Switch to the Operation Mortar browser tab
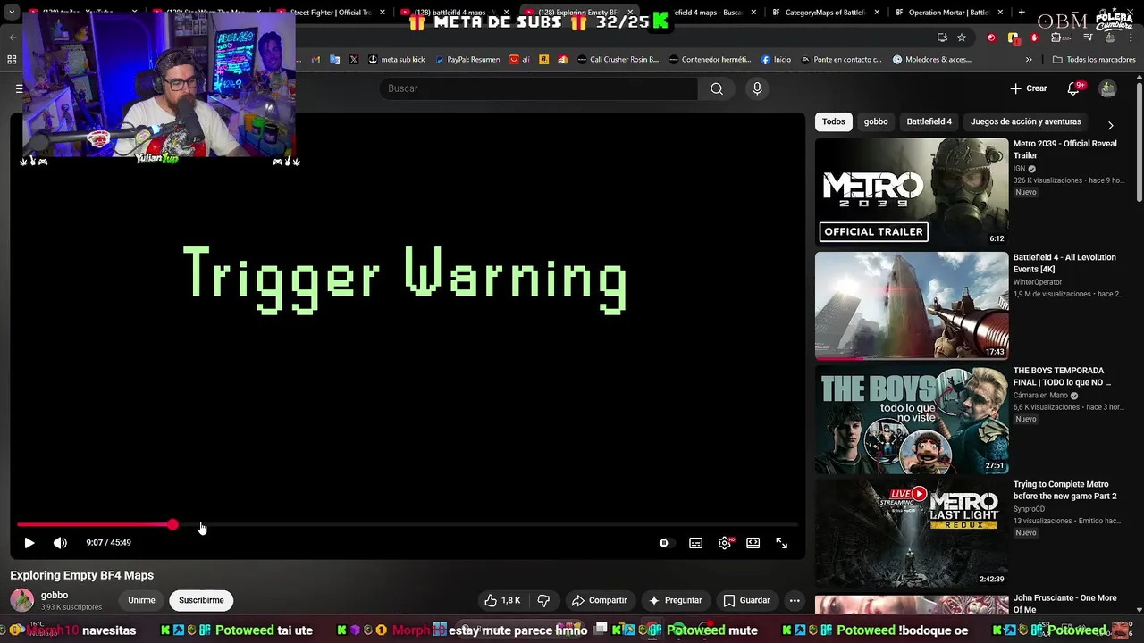 coord(940,13)
